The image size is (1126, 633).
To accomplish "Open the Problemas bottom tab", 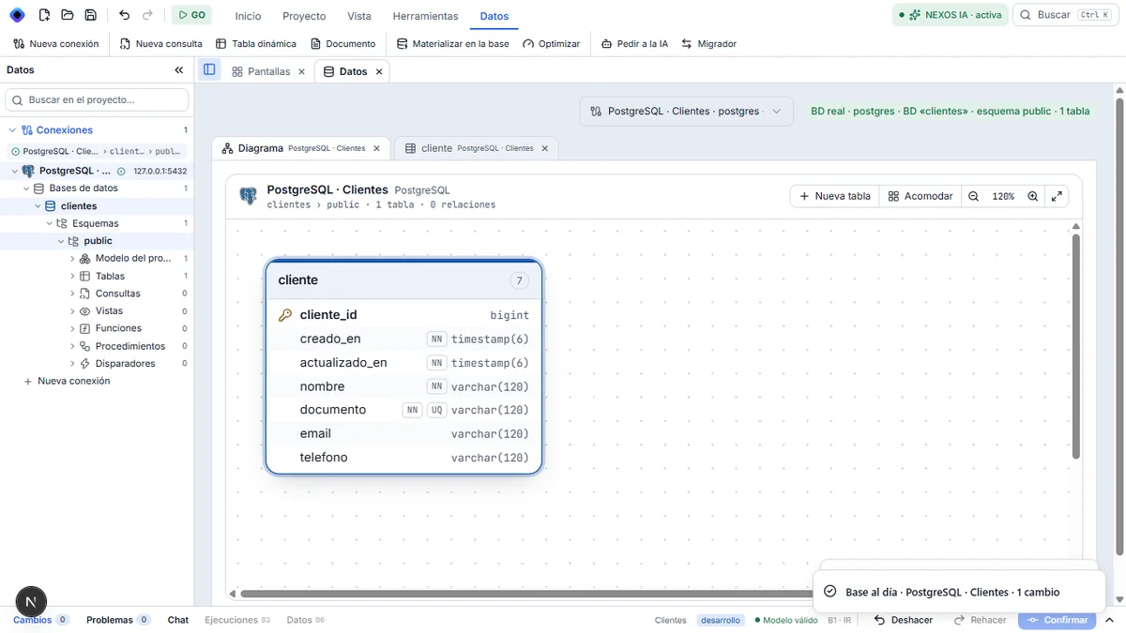I will tap(117, 620).
